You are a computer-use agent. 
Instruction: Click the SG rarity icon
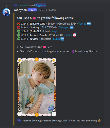(19, 24)
